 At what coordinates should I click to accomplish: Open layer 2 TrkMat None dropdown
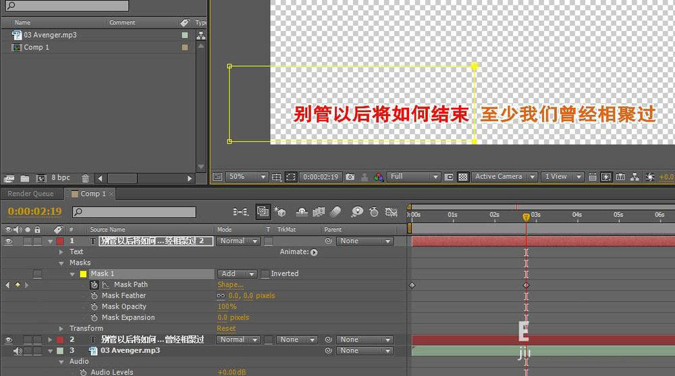pos(297,340)
